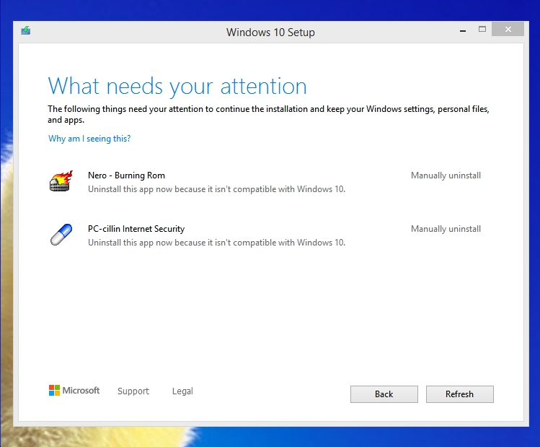Click the Nero Burning Rom flame icon
Image resolution: width=540 pixels, height=447 pixels.
[61, 181]
